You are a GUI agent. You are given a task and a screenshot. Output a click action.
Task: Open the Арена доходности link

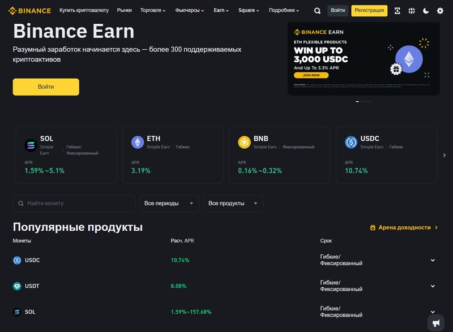pos(404,227)
